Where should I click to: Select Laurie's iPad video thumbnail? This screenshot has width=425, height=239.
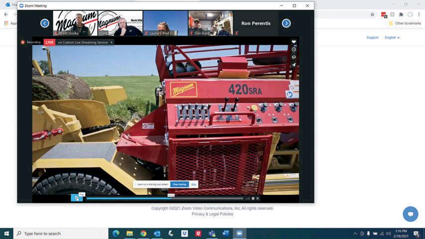[x=165, y=23]
